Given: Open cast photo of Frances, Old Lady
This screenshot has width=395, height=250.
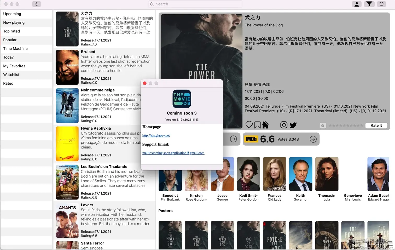Looking at the screenshot, I should coord(275,174).
